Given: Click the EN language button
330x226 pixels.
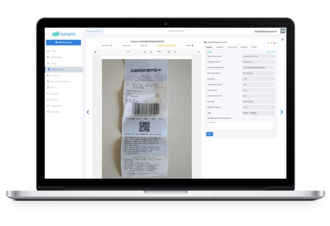Looking at the screenshot, I should tap(283, 31).
